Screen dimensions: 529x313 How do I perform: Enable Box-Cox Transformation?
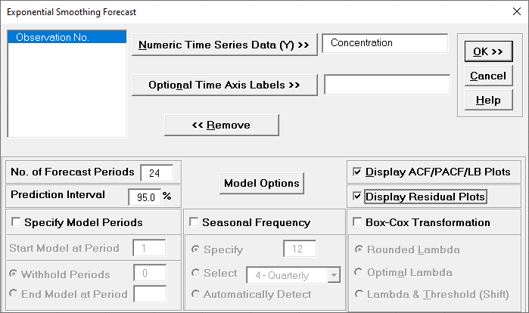[357, 223]
